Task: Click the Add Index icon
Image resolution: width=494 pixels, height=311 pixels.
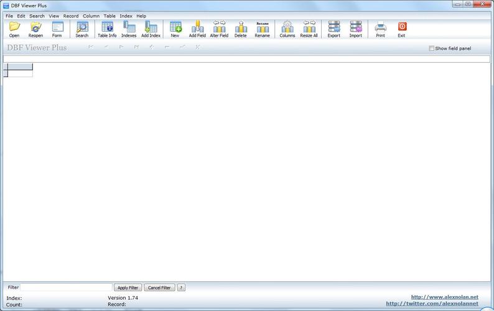Action: (x=151, y=28)
